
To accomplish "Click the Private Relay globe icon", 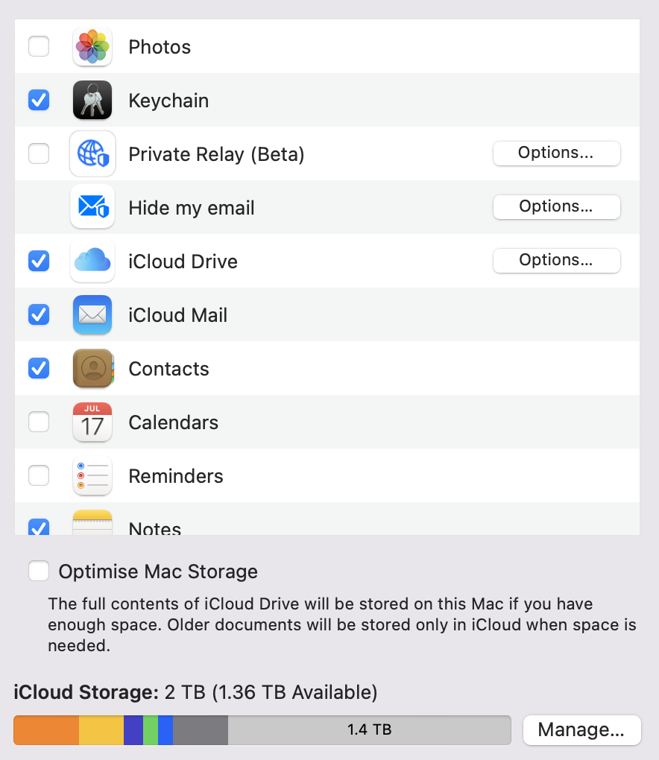I will coord(92,153).
